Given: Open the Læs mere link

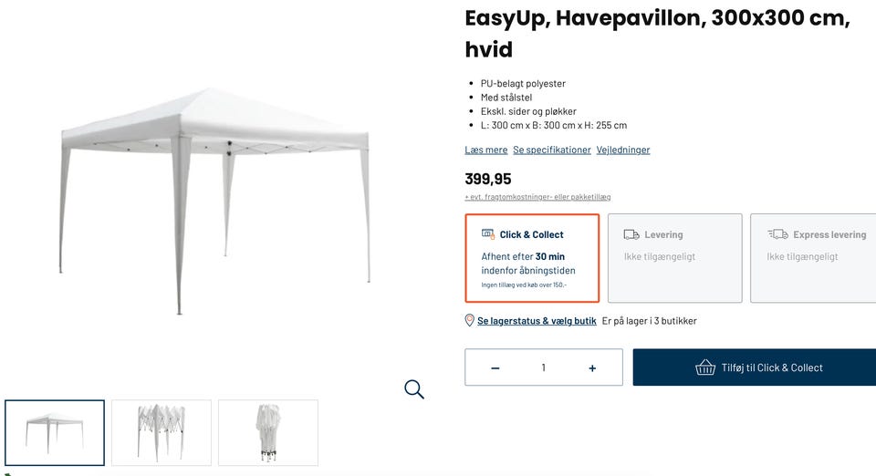Looking at the screenshot, I should click(x=485, y=150).
